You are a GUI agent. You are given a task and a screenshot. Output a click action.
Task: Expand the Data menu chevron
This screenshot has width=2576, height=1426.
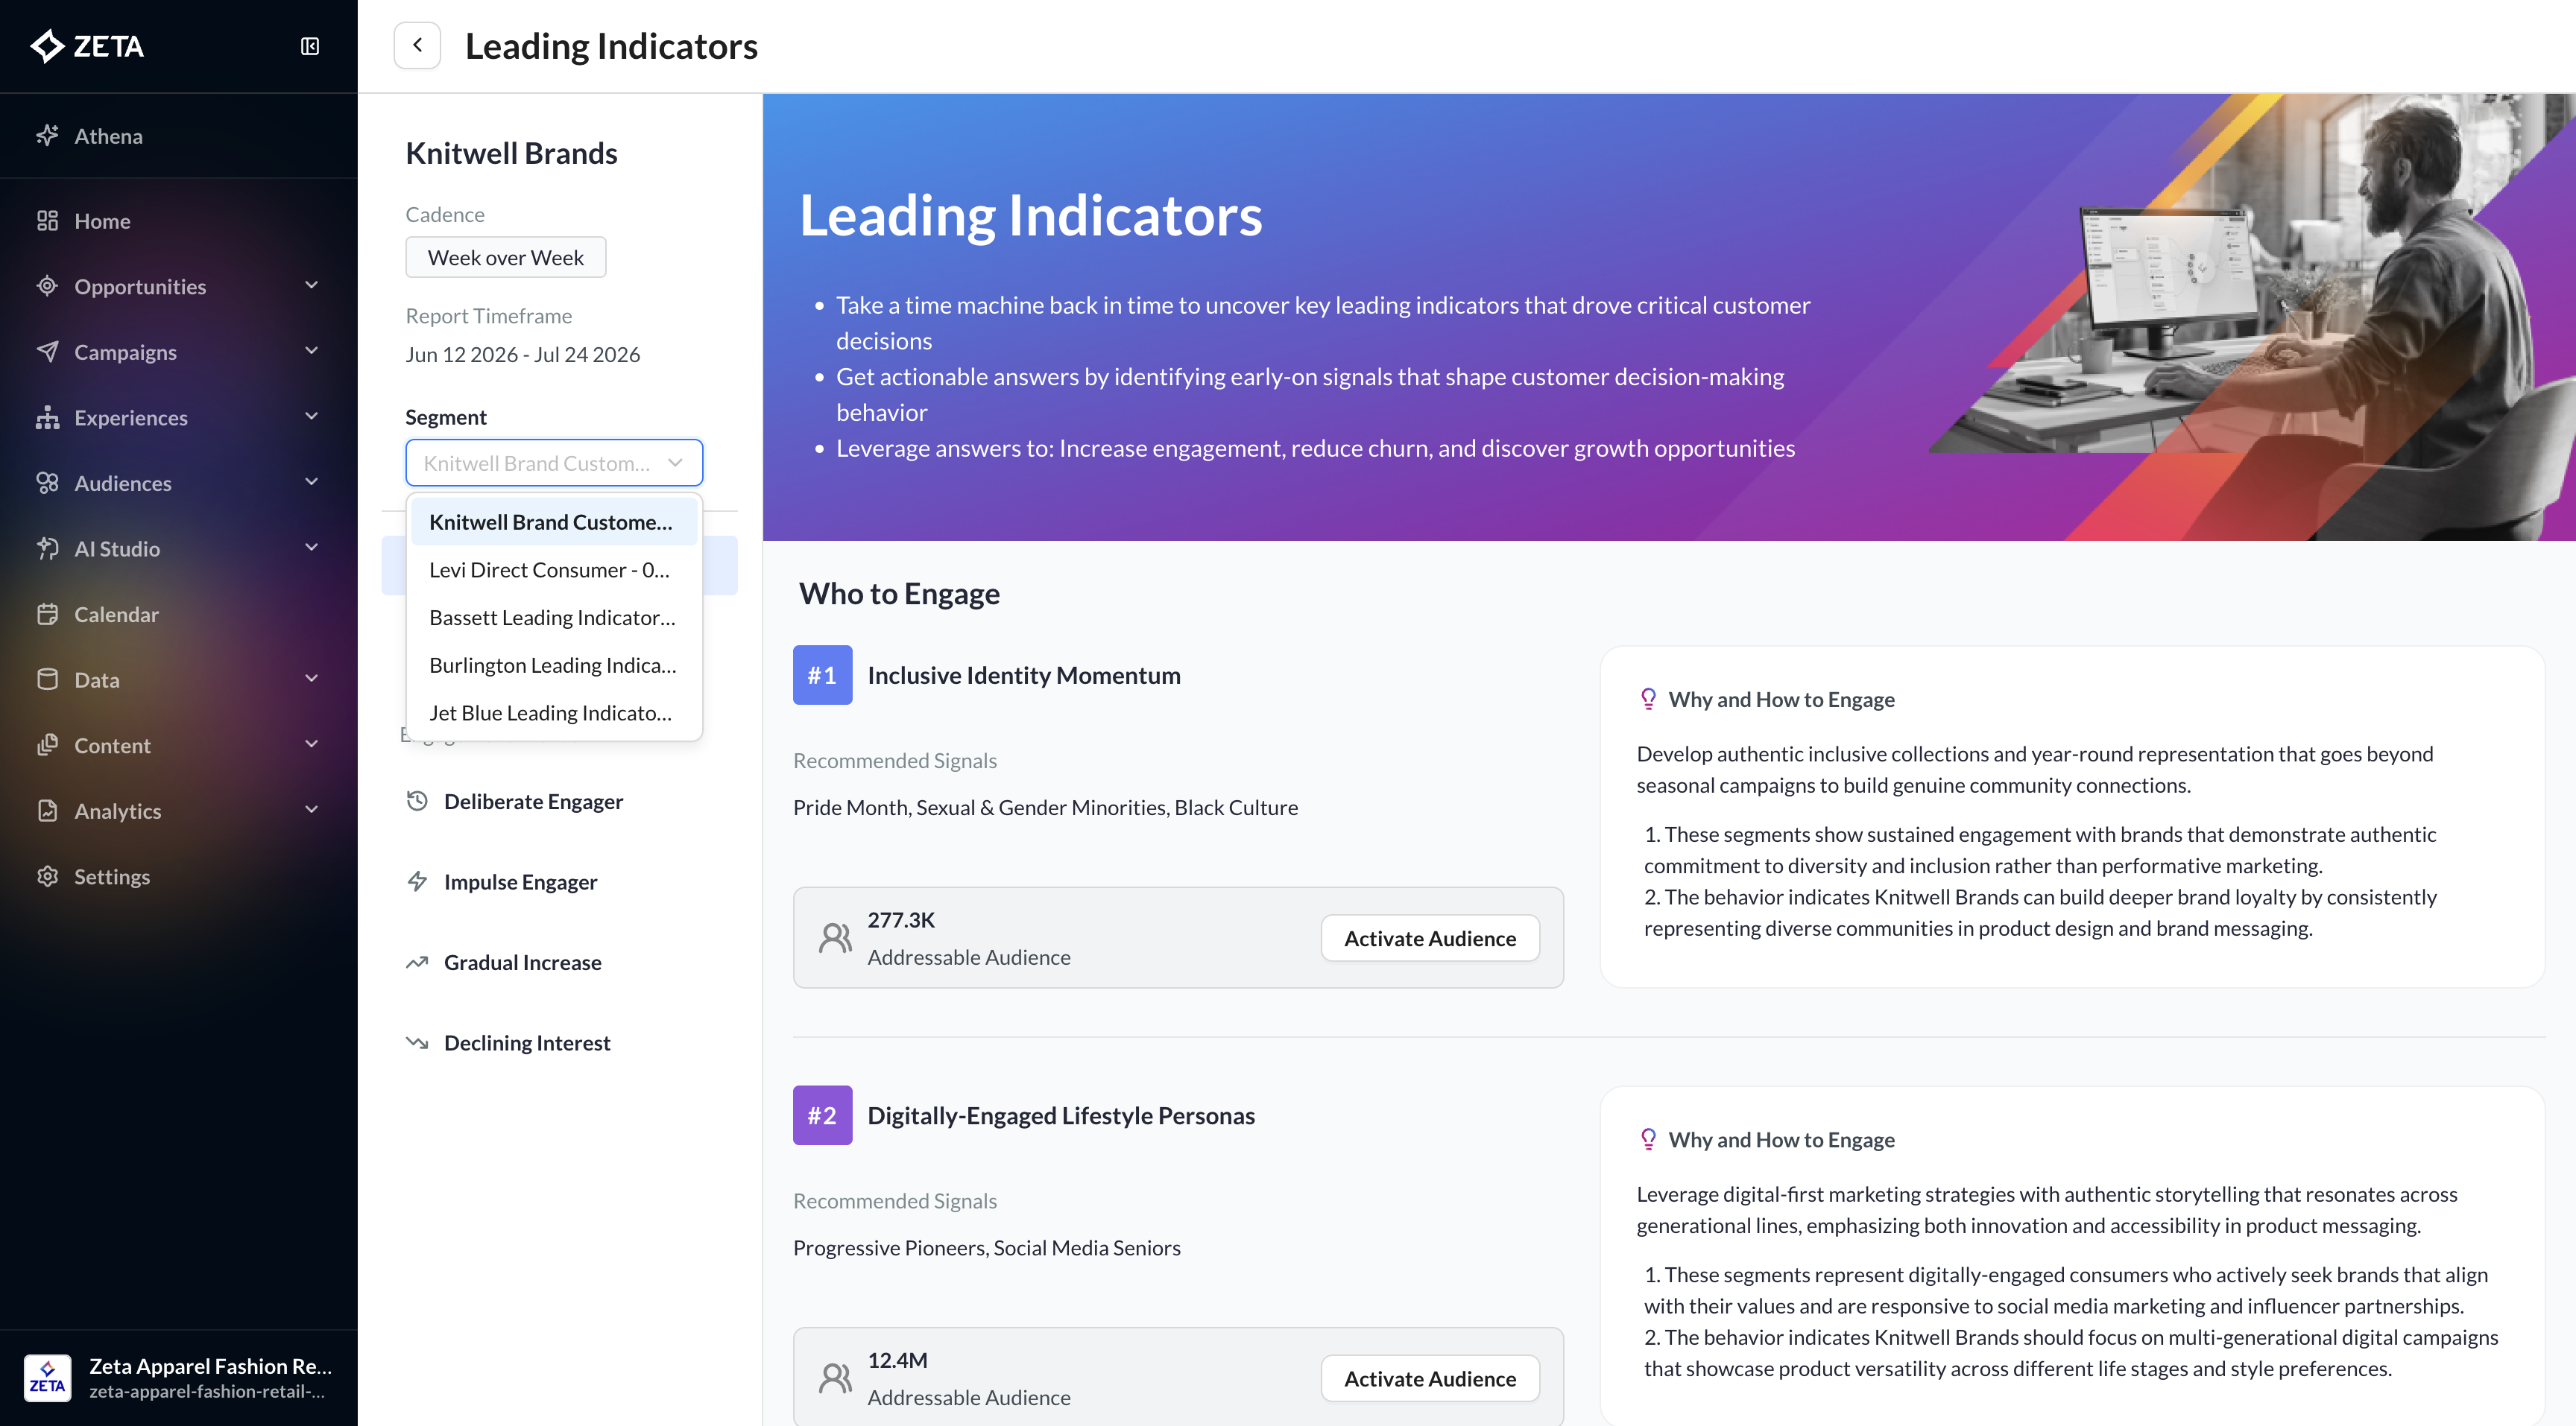tap(311, 679)
